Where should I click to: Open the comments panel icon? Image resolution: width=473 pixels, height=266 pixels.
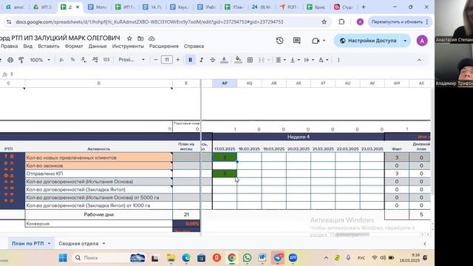[x=297, y=41]
